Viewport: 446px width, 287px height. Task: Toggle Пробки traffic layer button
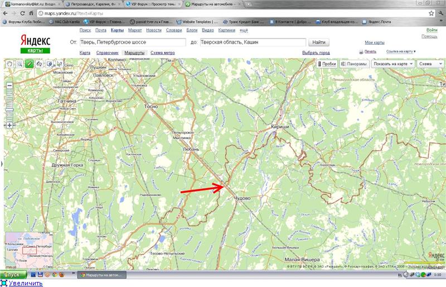(x=327, y=64)
